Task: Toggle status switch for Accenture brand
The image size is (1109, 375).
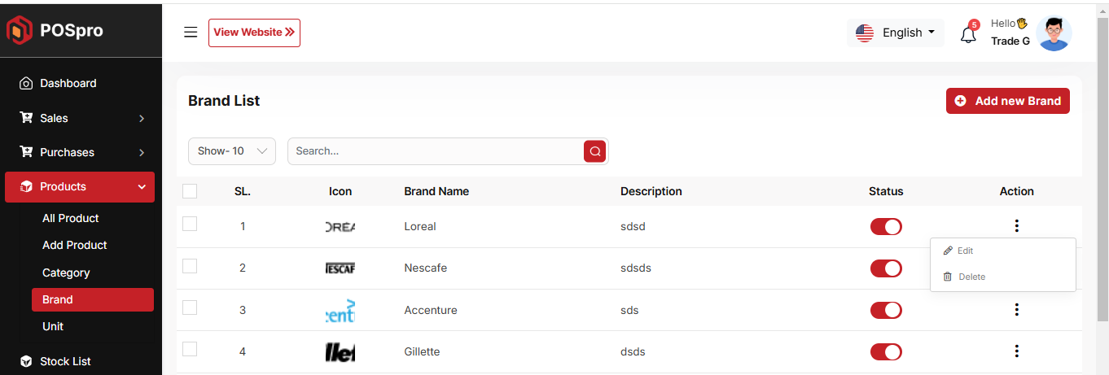Action: point(886,310)
